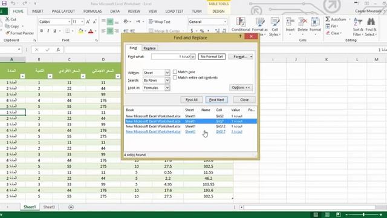Open the FORMULAS ribbon tab
The height and width of the screenshot is (218, 387).
click(x=93, y=12)
